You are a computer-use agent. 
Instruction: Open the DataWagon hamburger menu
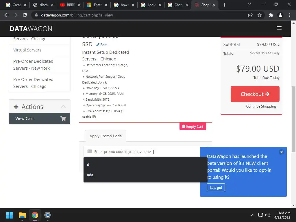click(279, 28)
